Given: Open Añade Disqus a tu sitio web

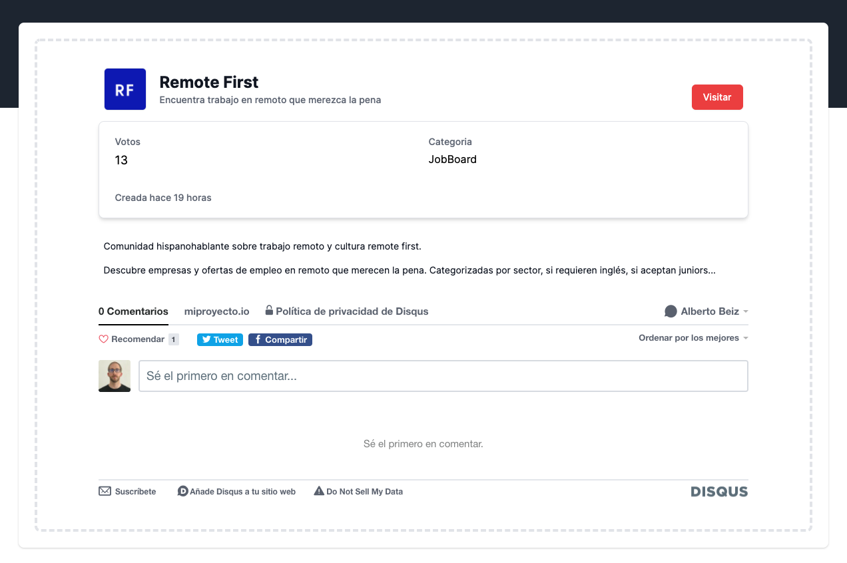Looking at the screenshot, I should pos(242,492).
